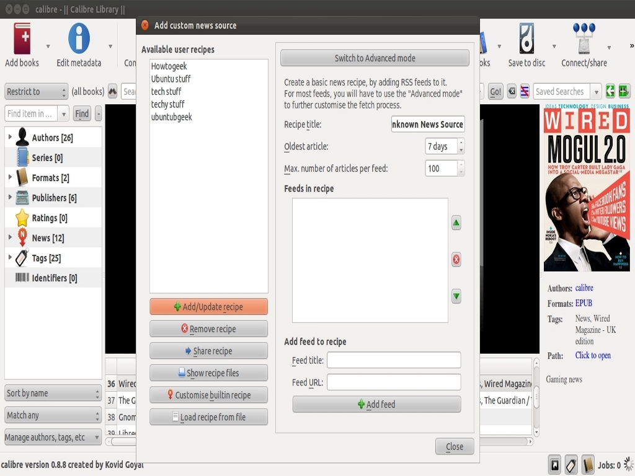Click the Feed URL input field
Viewport: 635px width, 476px height.
coord(394,382)
